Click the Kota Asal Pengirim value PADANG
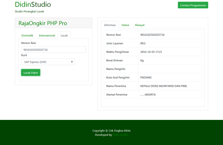 [x=146, y=77]
